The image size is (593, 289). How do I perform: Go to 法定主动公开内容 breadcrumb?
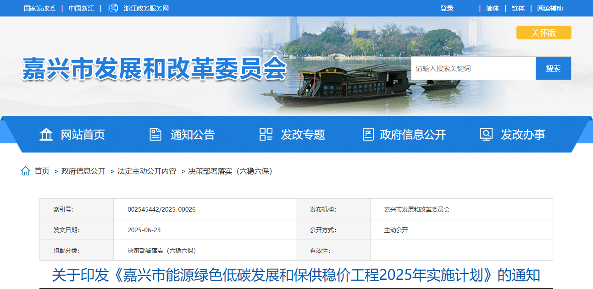click(147, 171)
